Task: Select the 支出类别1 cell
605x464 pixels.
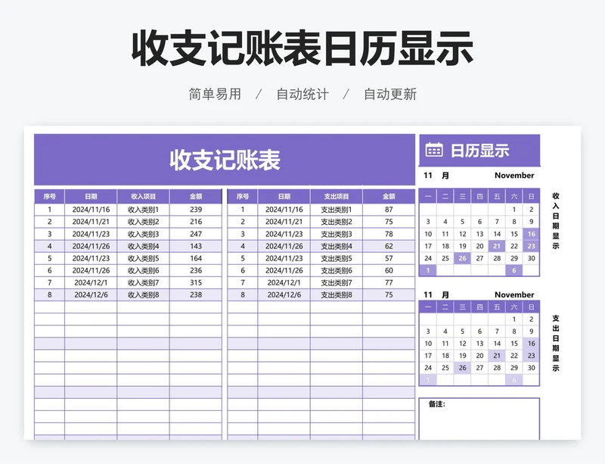Action: pos(337,210)
